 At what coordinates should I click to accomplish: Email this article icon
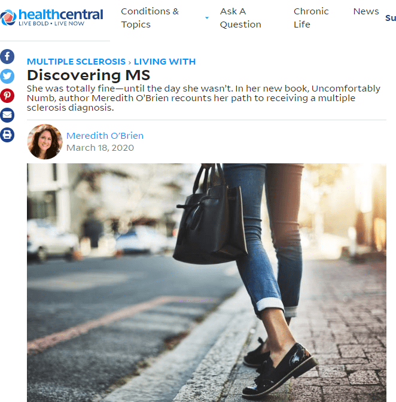click(x=7, y=115)
